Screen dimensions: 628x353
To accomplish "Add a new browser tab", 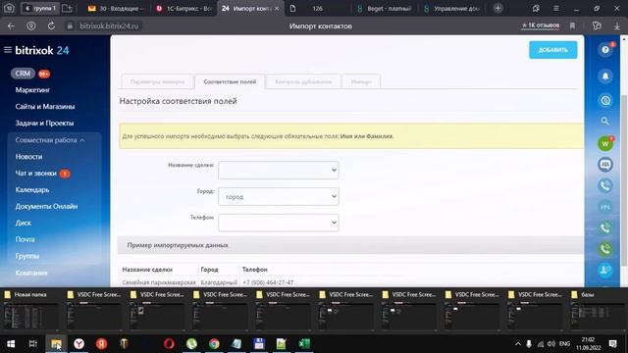I will coord(497,8).
